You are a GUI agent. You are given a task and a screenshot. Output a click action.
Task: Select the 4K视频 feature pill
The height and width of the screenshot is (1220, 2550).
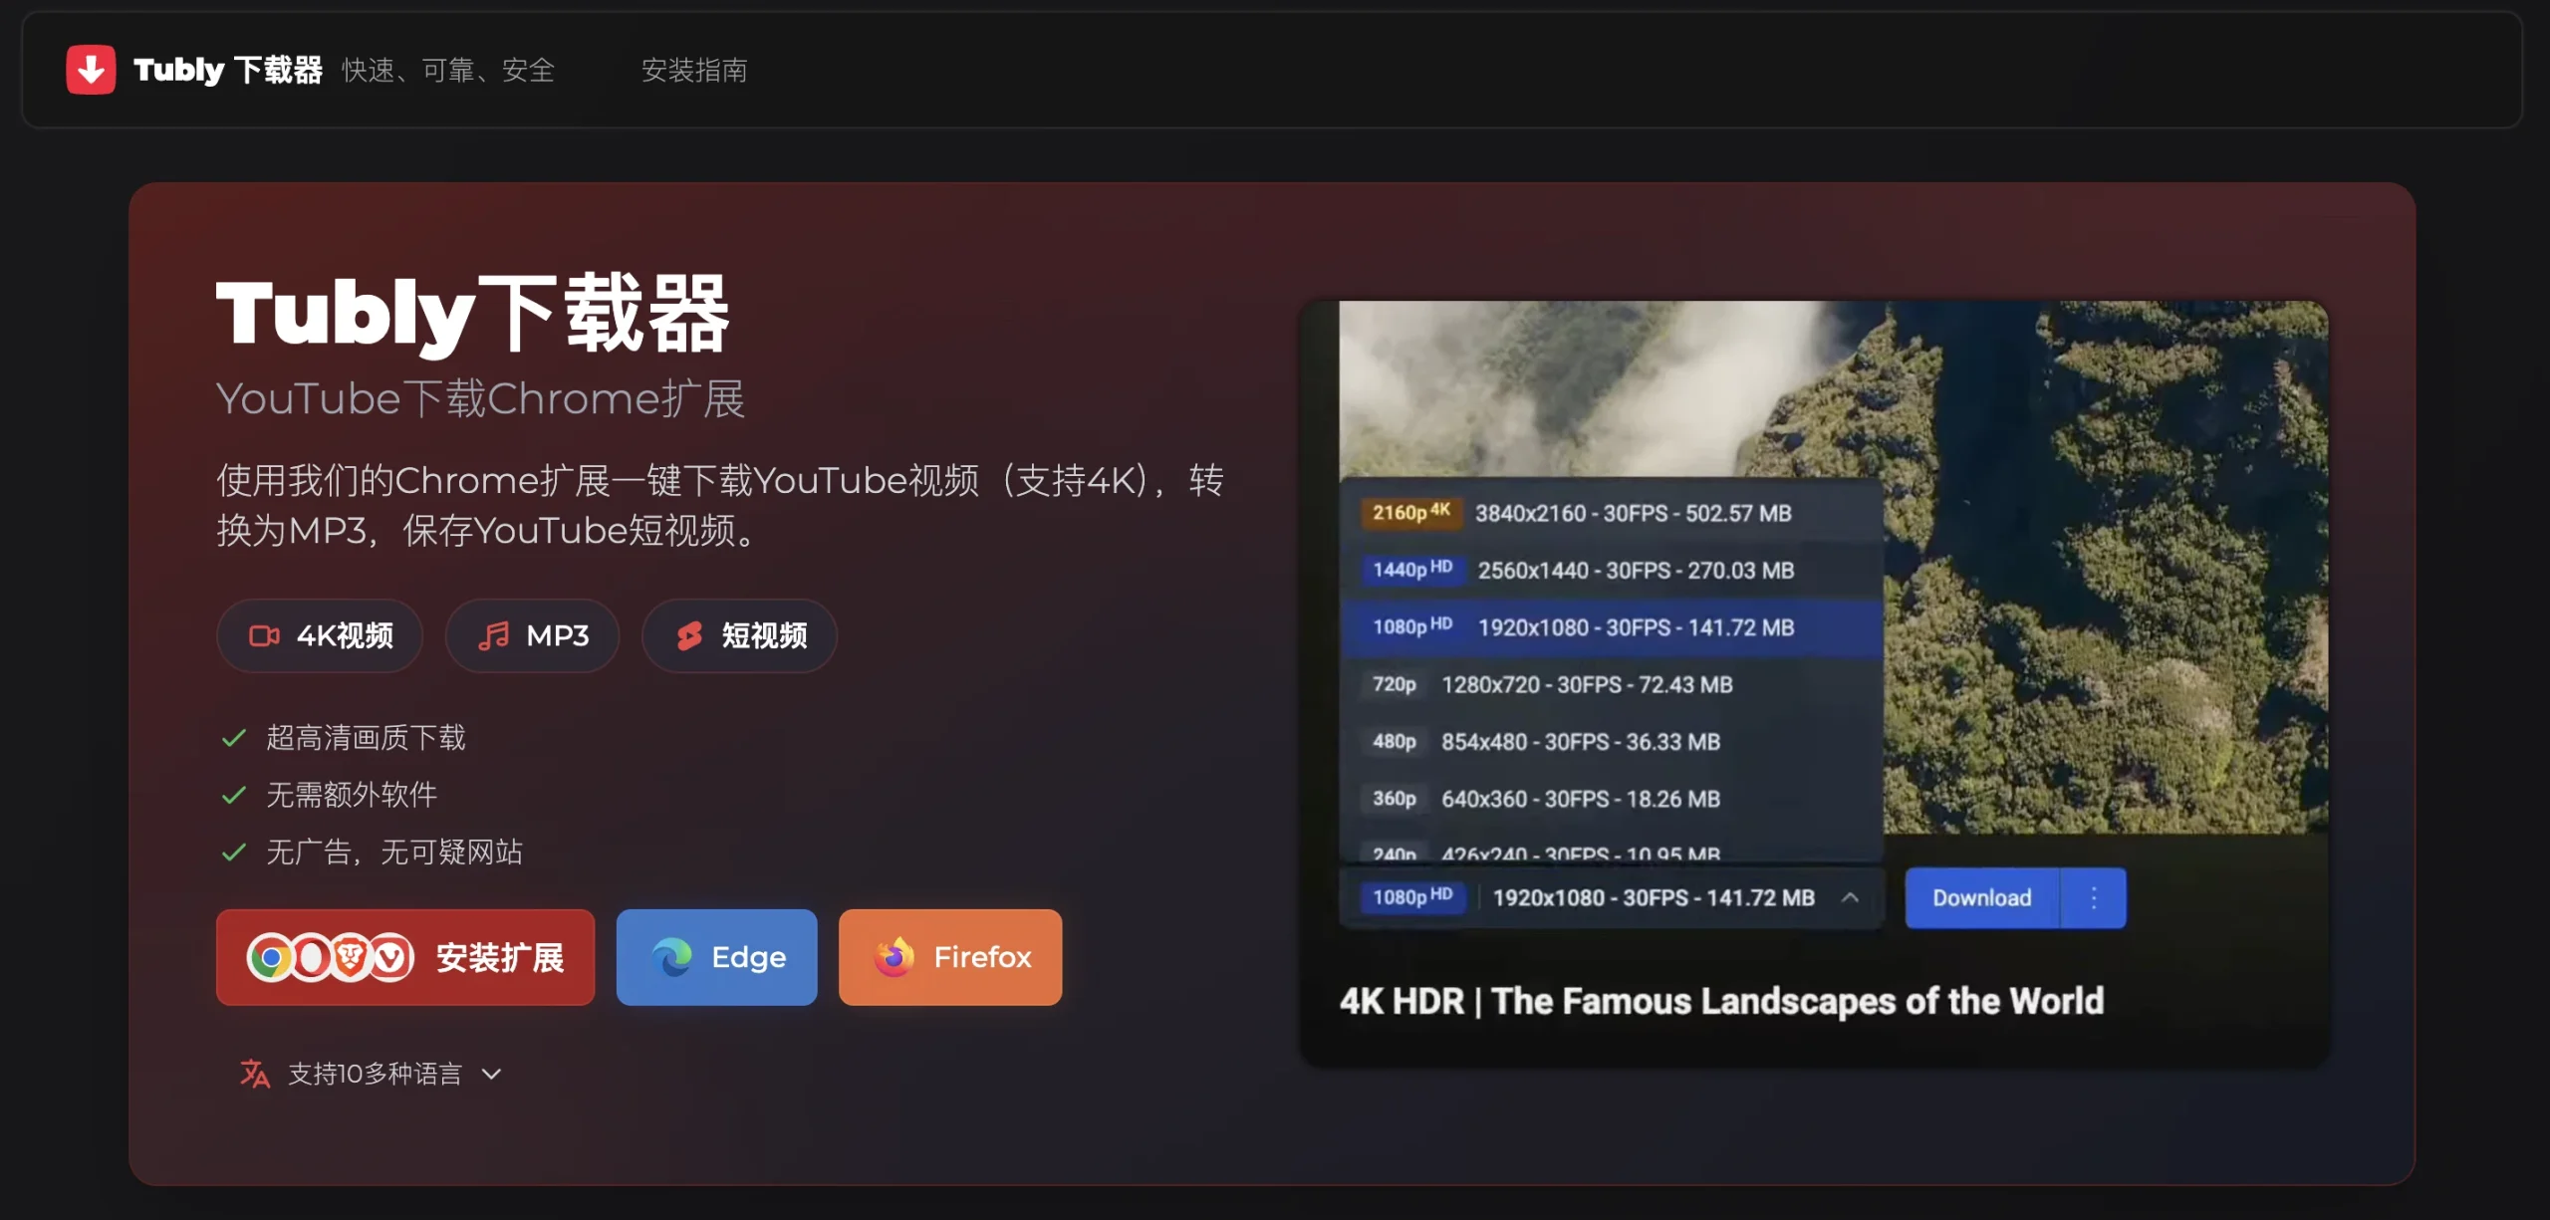(x=320, y=635)
